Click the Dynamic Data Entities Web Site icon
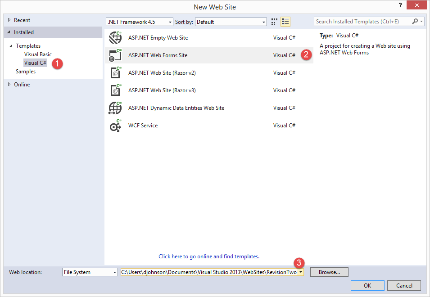430x297 pixels. (x=115, y=108)
